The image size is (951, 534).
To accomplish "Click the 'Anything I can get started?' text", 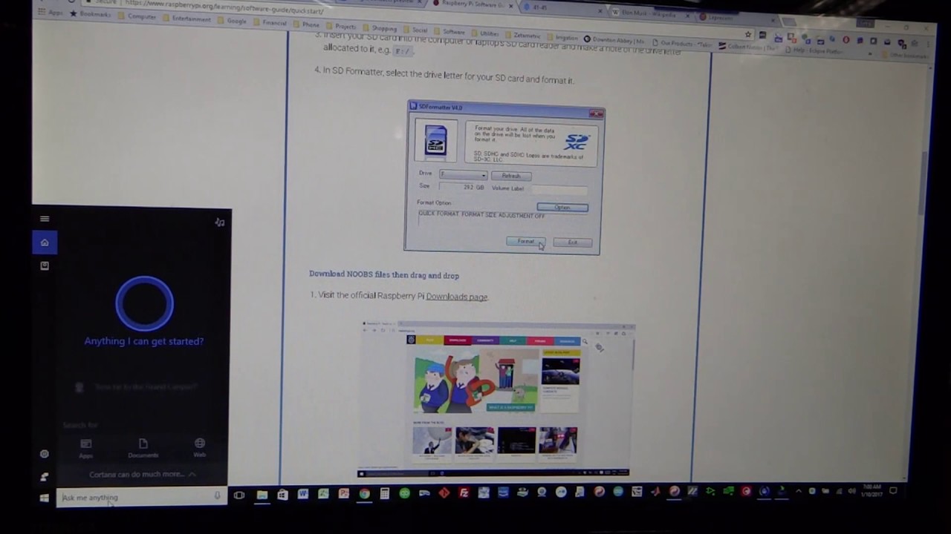I will 144,341.
